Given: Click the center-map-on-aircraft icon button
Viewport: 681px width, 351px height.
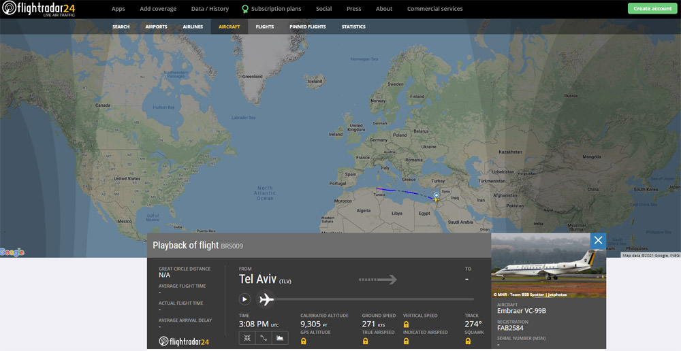Looking at the screenshot, I should pyautogui.click(x=247, y=338).
